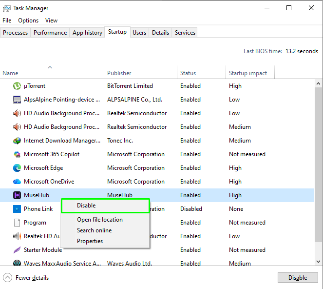The image size is (323, 289).
Task: Click the scrollbar up arrow
Action: [x=318, y=83]
